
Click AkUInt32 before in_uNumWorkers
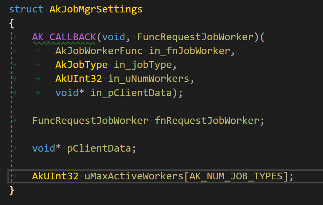pyautogui.click(x=79, y=78)
